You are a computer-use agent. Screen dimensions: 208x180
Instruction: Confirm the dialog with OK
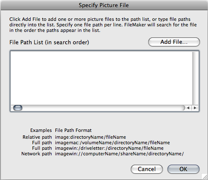click(183, 169)
